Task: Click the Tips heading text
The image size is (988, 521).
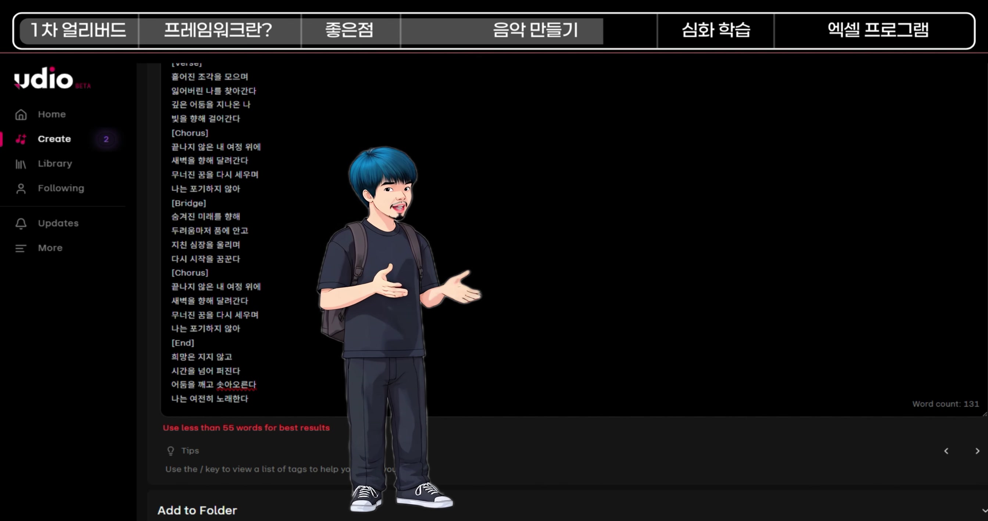Action: point(190,451)
